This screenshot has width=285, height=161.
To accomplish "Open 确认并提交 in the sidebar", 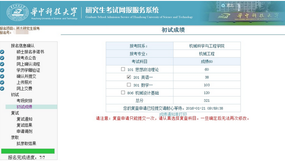I will (26, 76).
